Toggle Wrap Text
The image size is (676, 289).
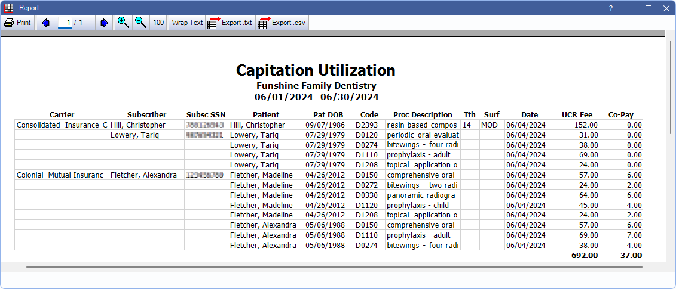click(187, 23)
